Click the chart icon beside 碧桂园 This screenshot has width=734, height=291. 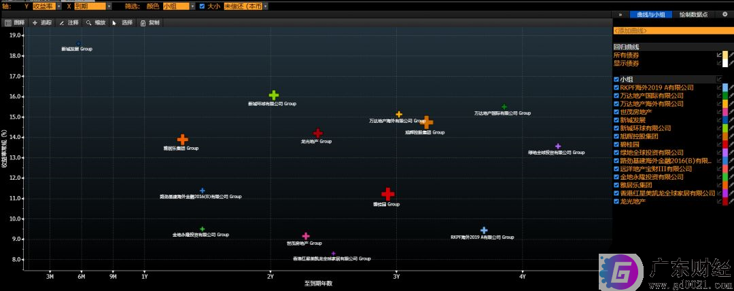click(x=719, y=144)
